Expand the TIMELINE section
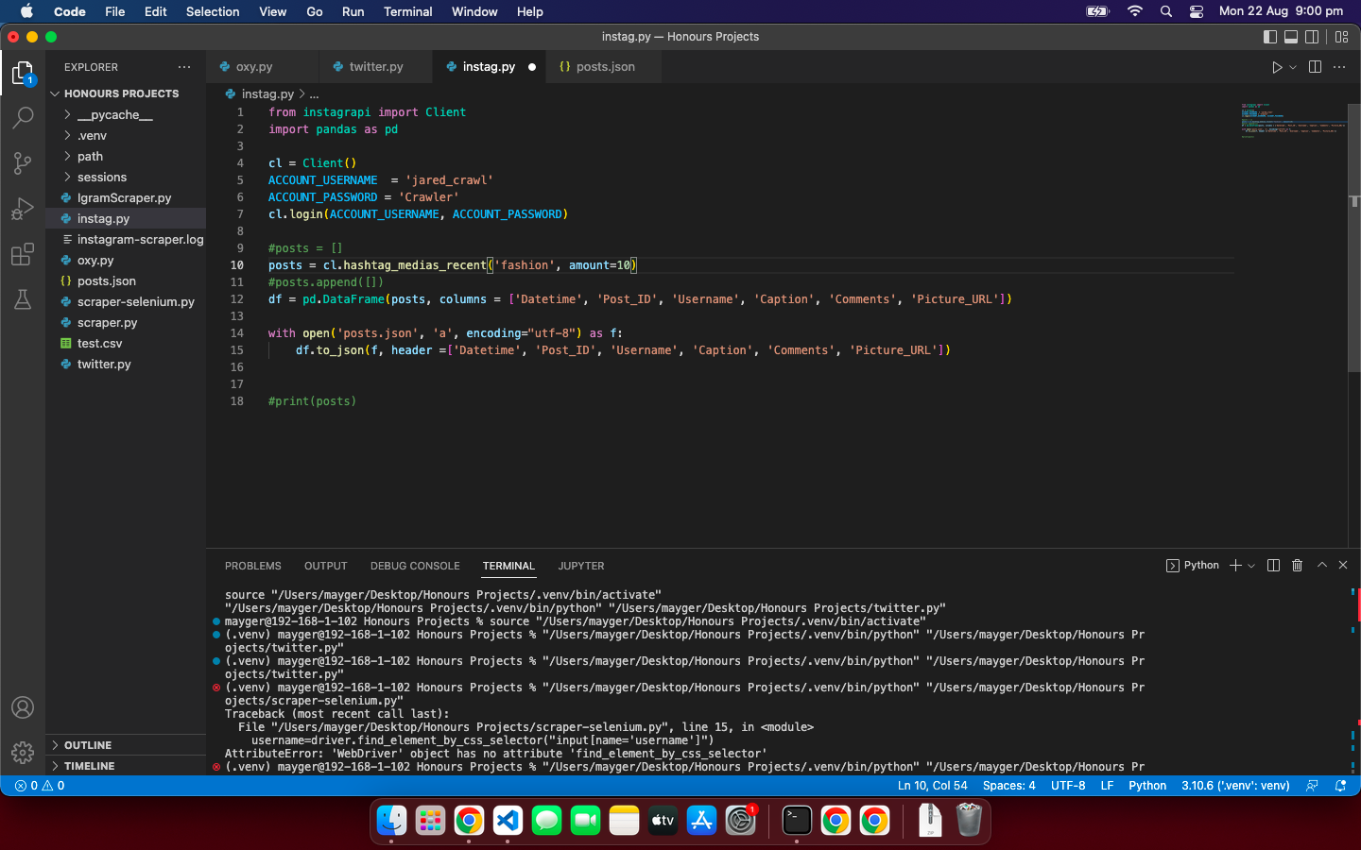Image resolution: width=1361 pixels, height=850 pixels. 126,766
